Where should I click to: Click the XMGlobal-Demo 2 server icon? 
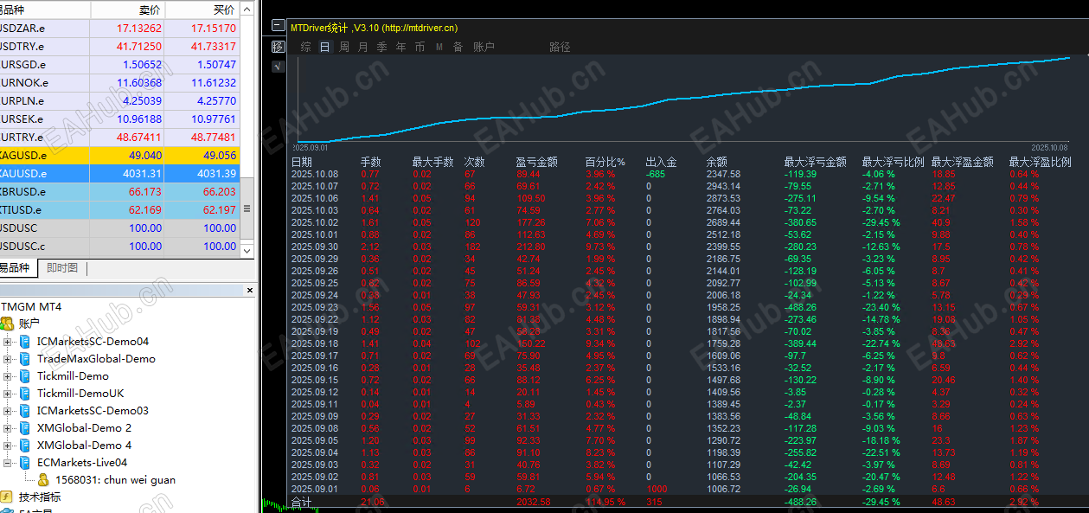point(24,428)
